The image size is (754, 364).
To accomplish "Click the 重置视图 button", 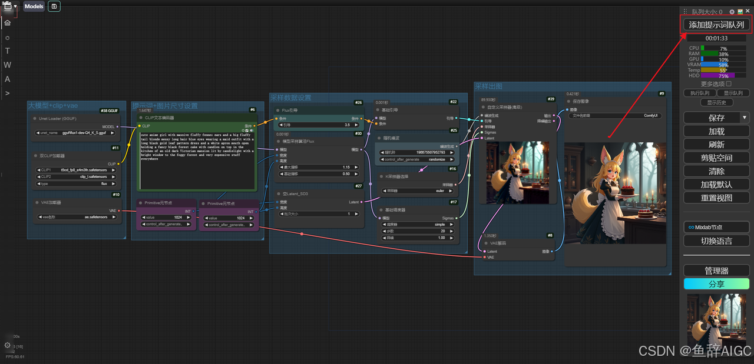I will (x=716, y=198).
